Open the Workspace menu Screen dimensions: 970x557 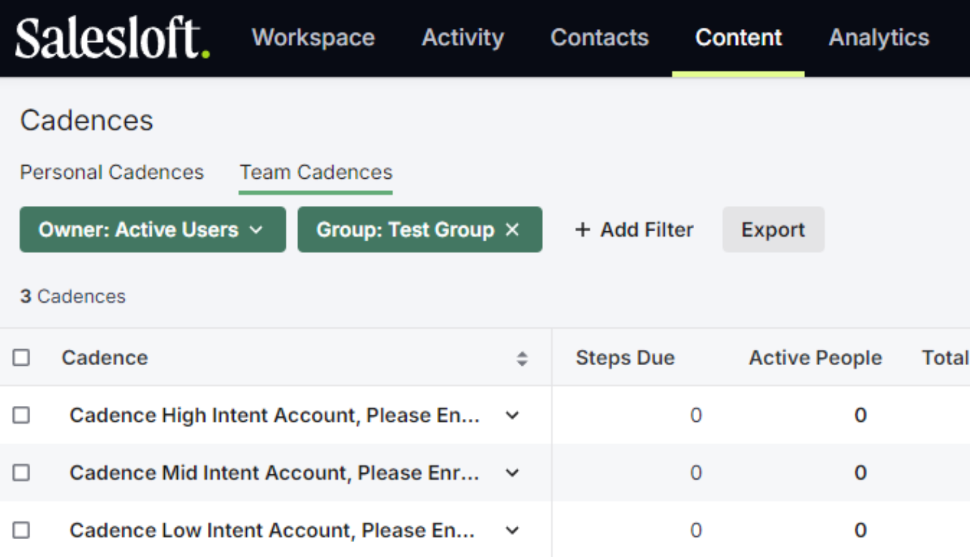(x=313, y=38)
